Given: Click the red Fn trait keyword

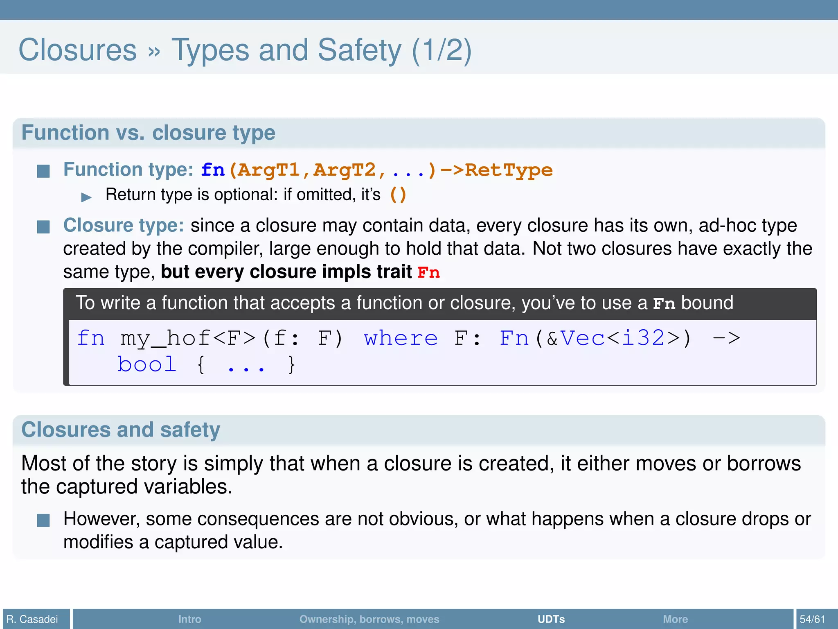Looking at the screenshot, I should click(x=428, y=273).
